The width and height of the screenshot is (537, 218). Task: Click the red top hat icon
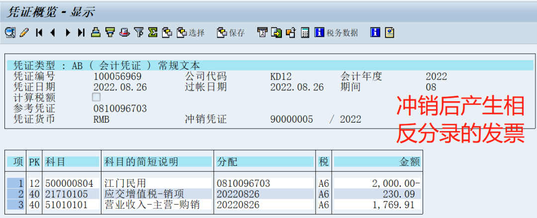click(x=124, y=32)
